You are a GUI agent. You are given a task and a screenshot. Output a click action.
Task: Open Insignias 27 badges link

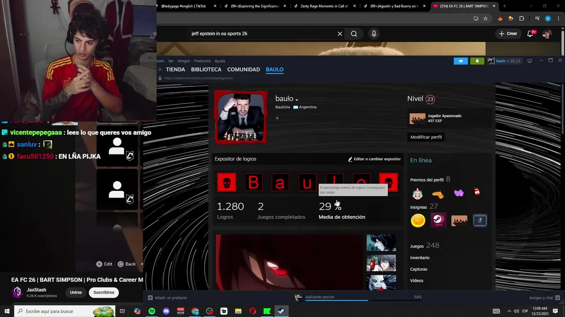pos(424,206)
